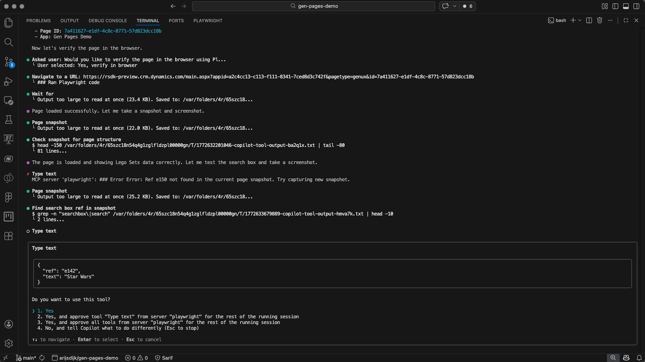Viewport: 645px width, 362px height.
Task: Switch to the PROBLEMS tab
Action: tap(38, 20)
